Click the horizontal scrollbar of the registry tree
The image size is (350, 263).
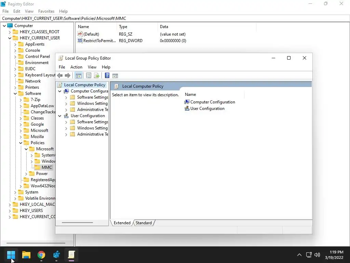(36, 243)
